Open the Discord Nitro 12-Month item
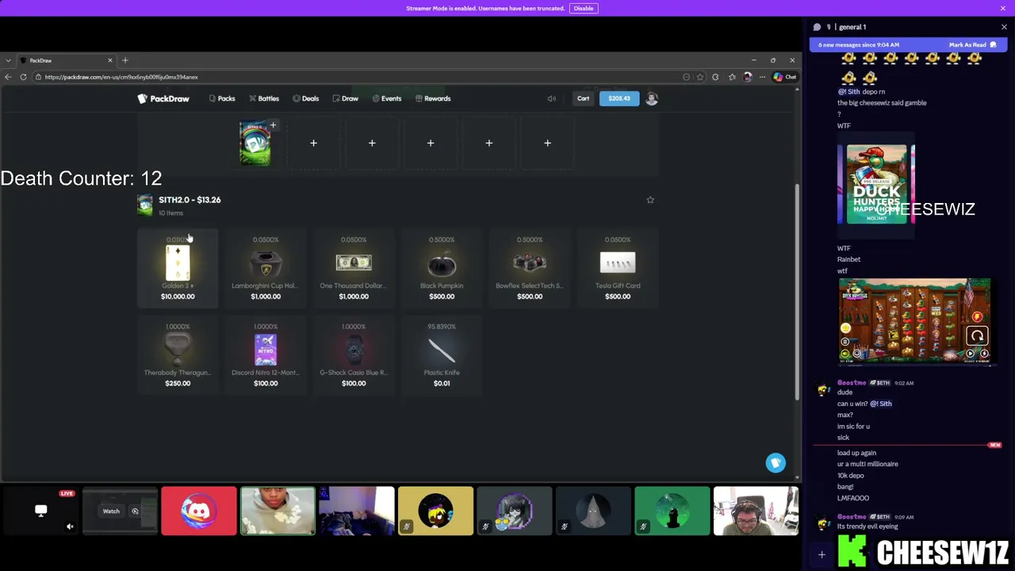Viewport: 1015px width, 571px height. [266, 354]
